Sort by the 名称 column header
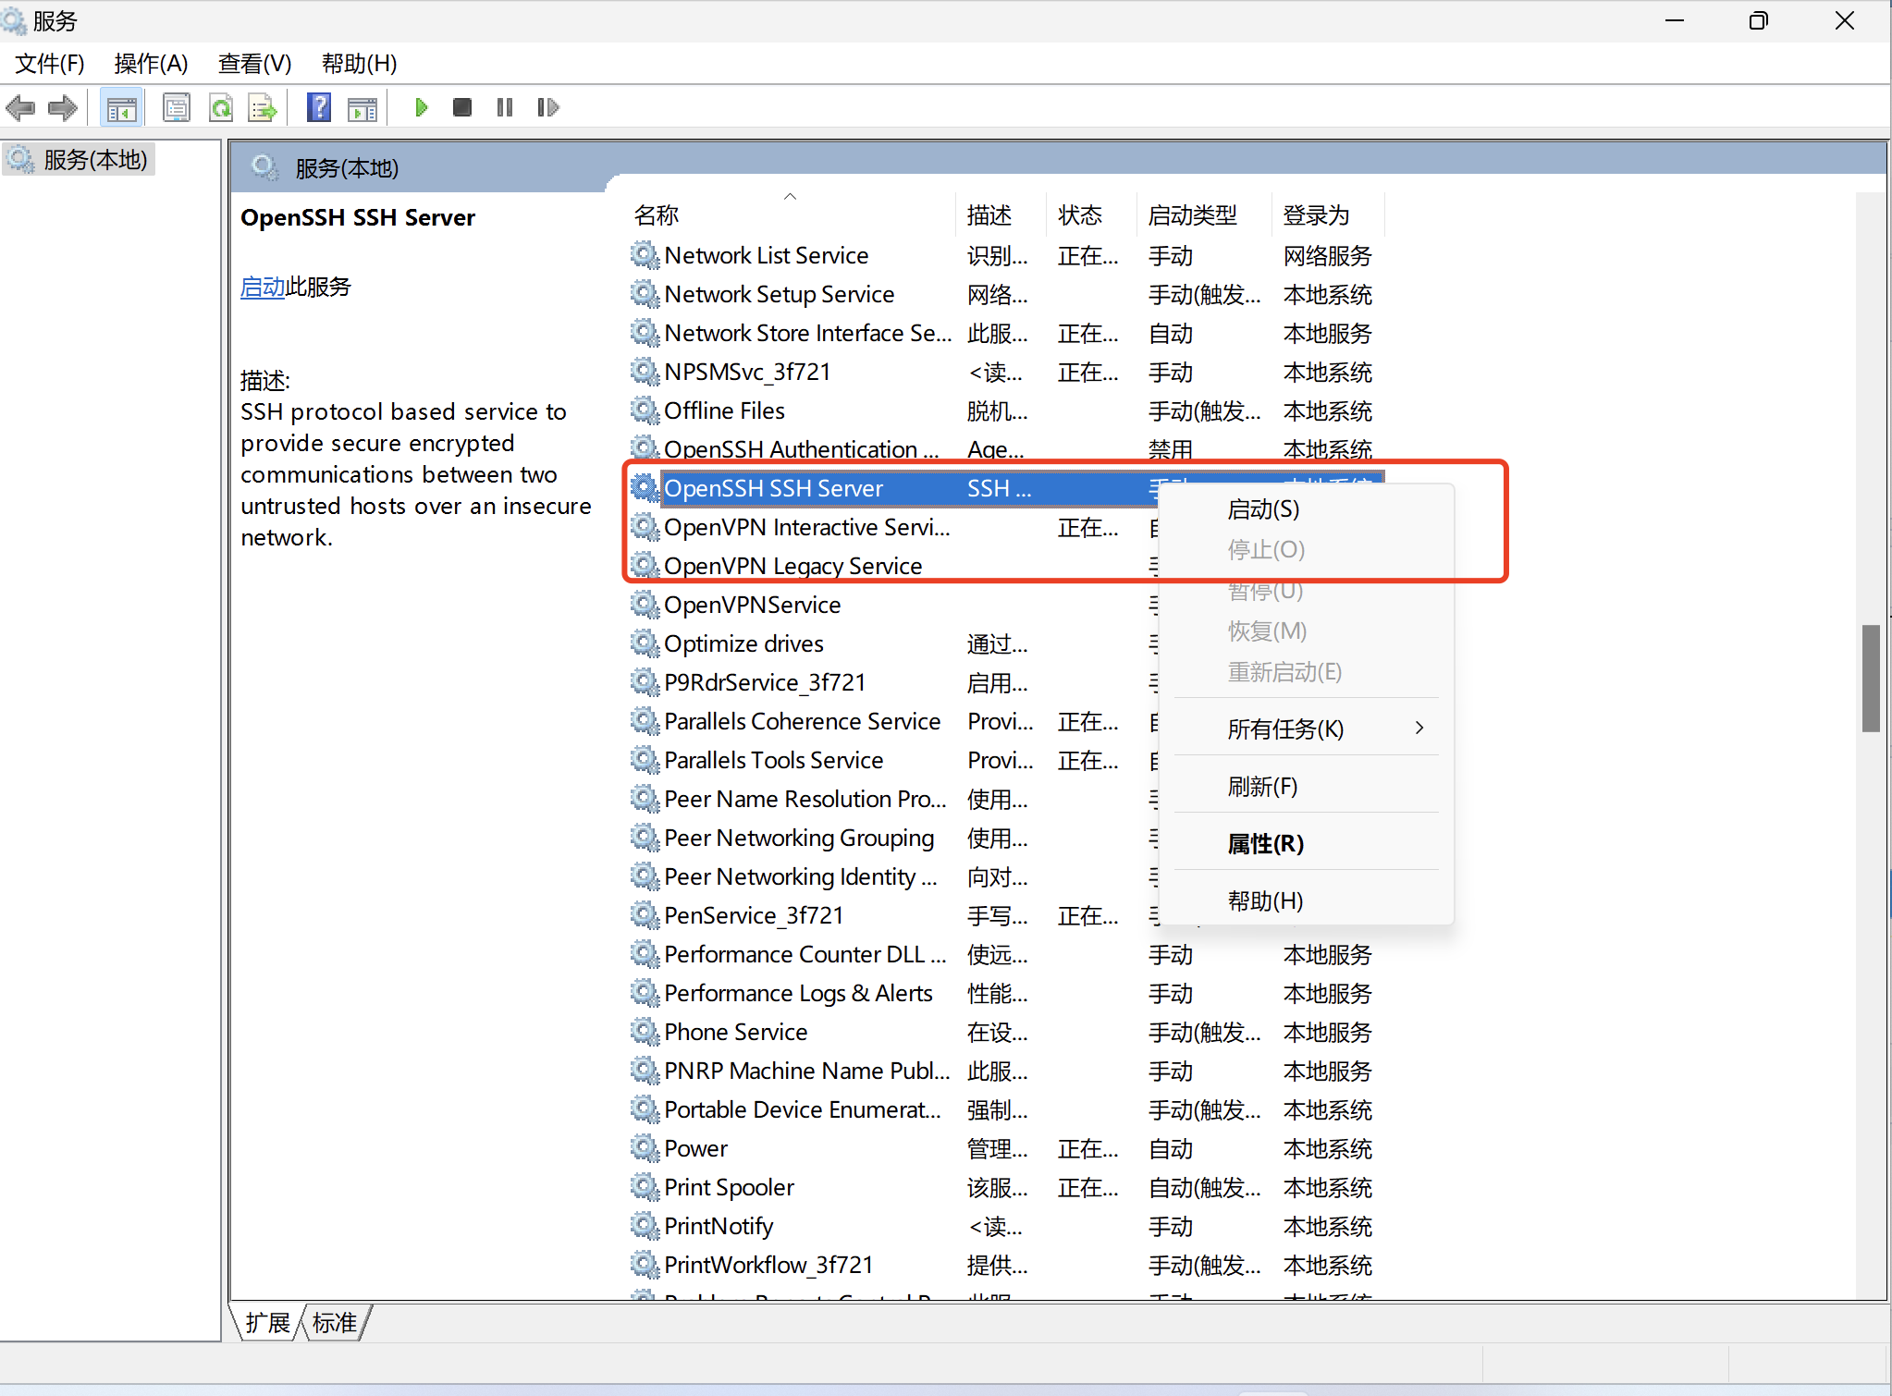The width and height of the screenshot is (1892, 1396). coord(657,215)
